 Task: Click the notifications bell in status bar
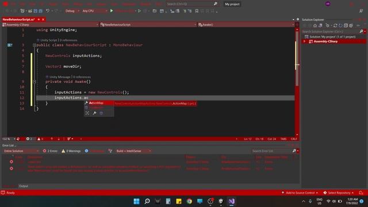pos(361,193)
